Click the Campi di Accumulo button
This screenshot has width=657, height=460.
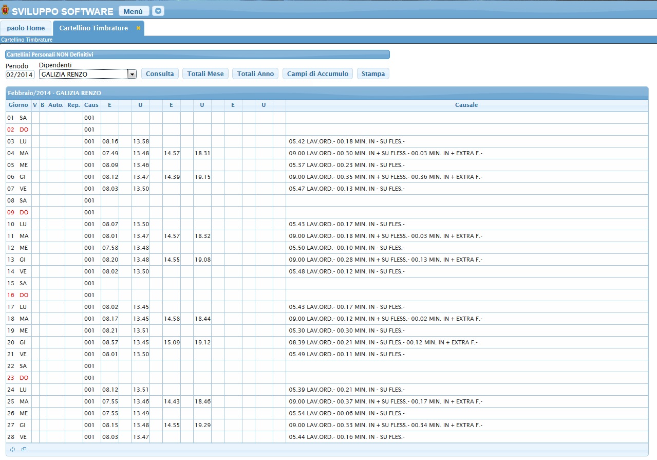pos(317,74)
